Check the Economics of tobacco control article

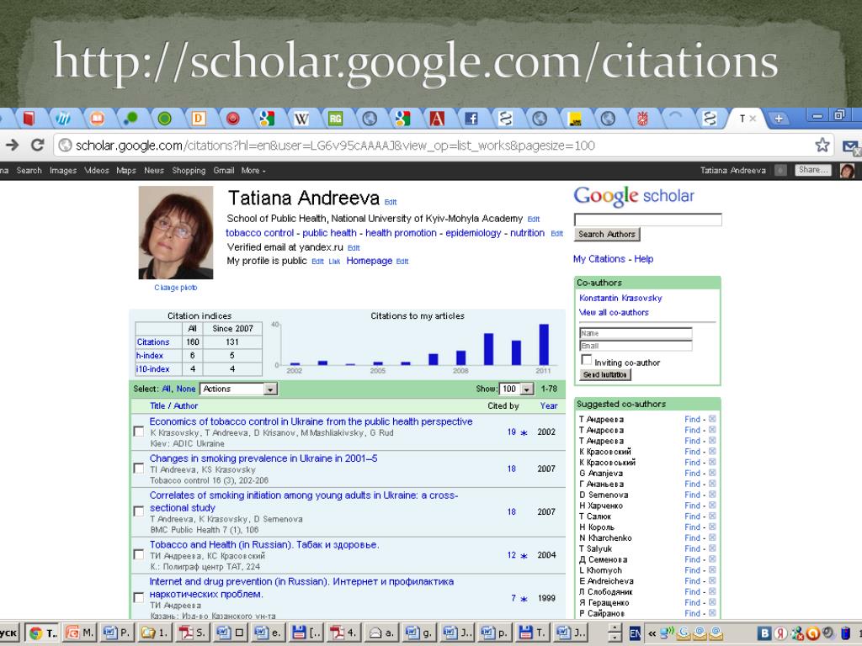point(139,432)
